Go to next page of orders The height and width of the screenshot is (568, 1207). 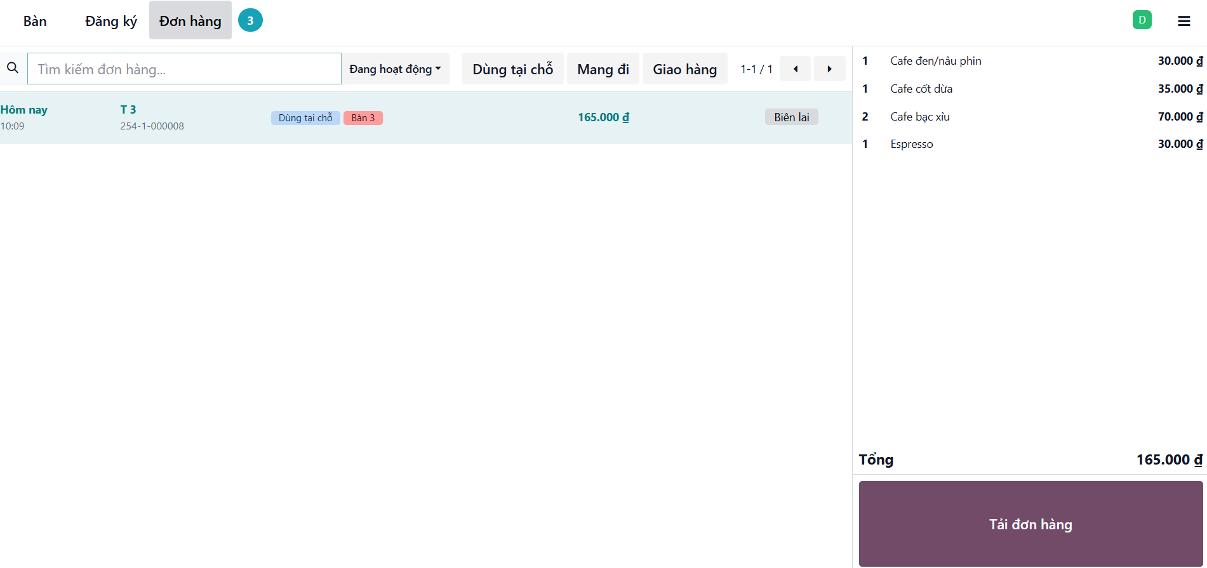[829, 69]
